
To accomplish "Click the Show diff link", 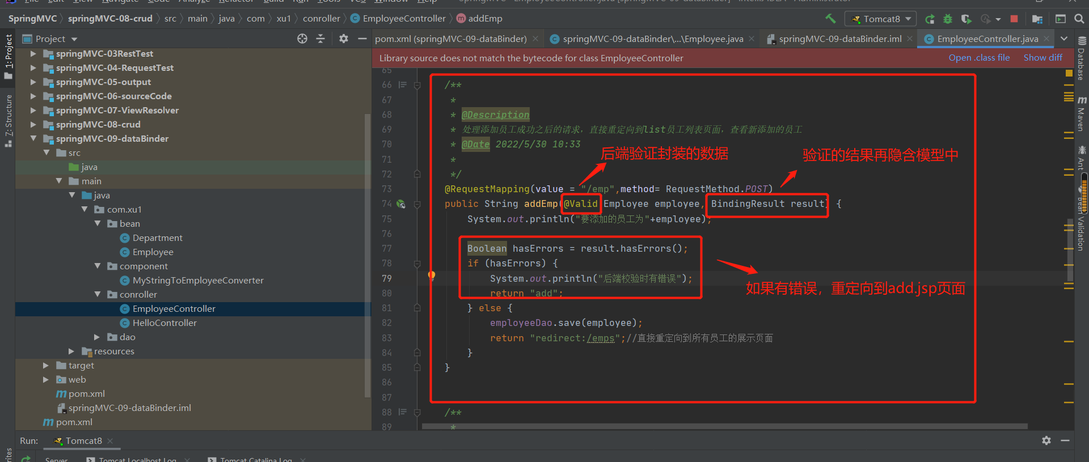I will pyautogui.click(x=1042, y=58).
